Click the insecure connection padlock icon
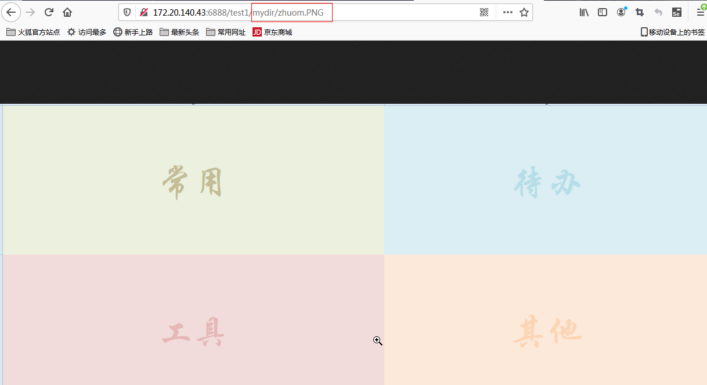The width and height of the screenshot is (707, 385). 143,12
